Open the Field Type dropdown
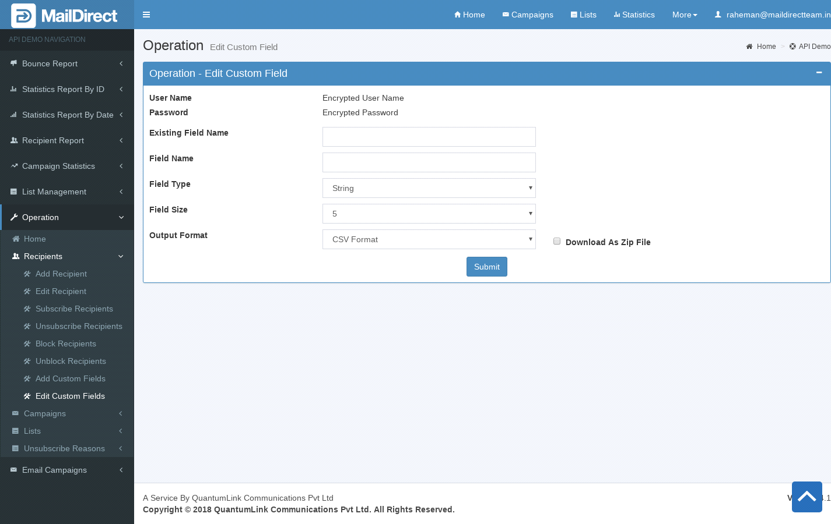Image resolution: width=831 pixels, height=524 pixels. coord(429,188)
